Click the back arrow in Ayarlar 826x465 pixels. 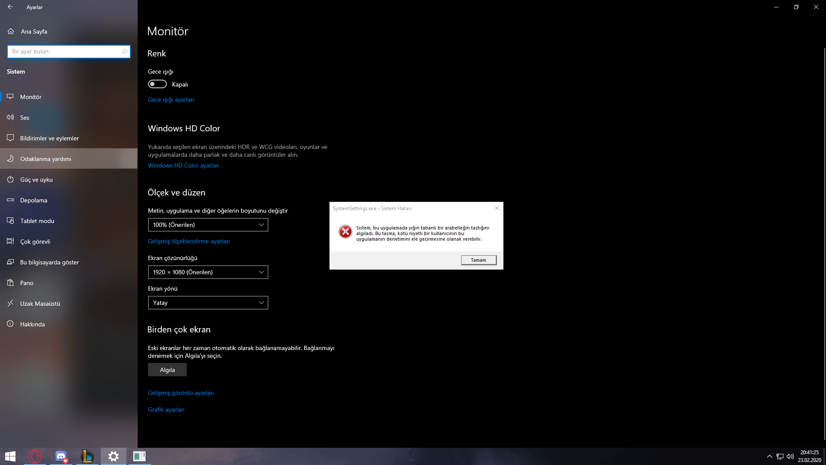[10, 7]
